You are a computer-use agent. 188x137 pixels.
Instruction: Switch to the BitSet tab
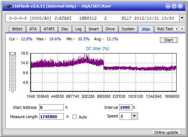click(17, 29)
